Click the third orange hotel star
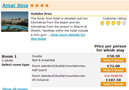The width and height of the screenshot is (129, 90). [42, 5]
